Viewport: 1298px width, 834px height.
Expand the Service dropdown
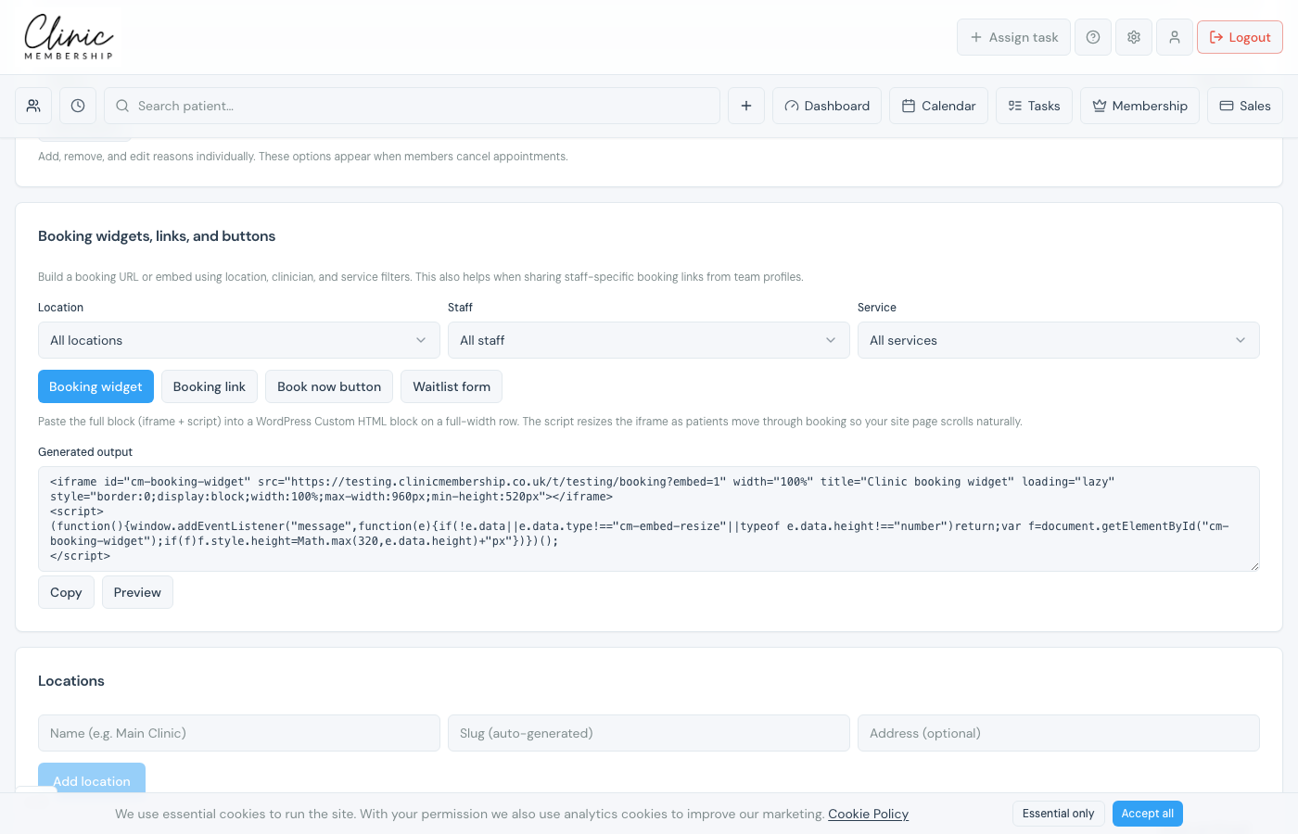pyautogui.click(x=1059, y=340)
